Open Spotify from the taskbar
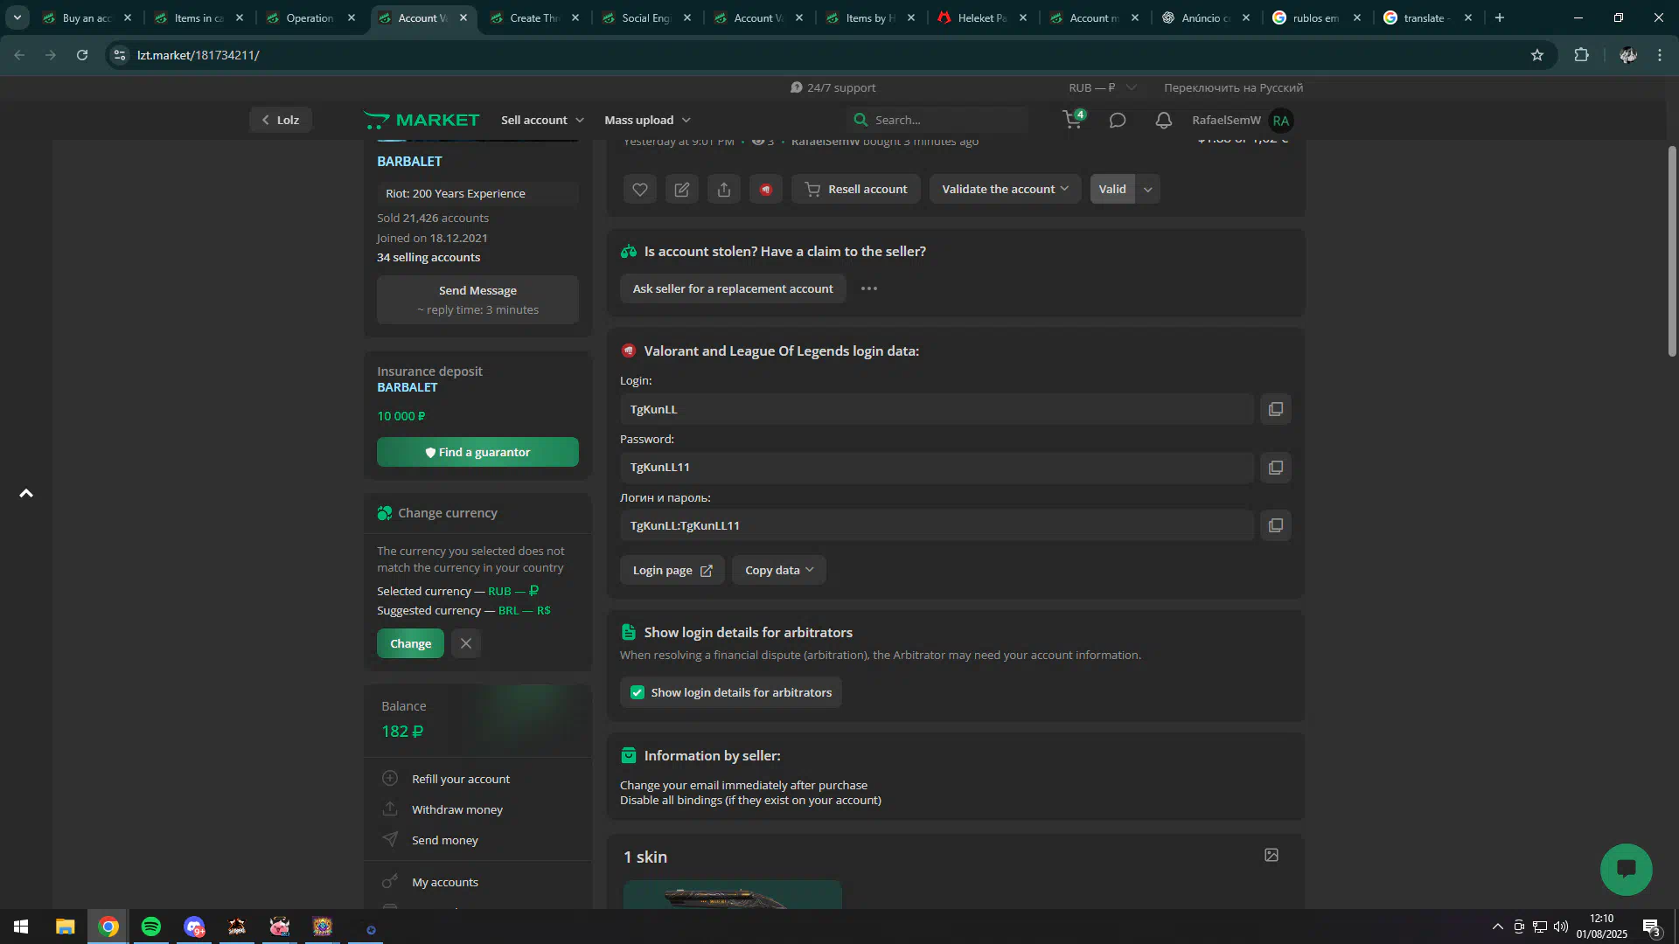Screen dimensions: 1679x944 [151, 927]
